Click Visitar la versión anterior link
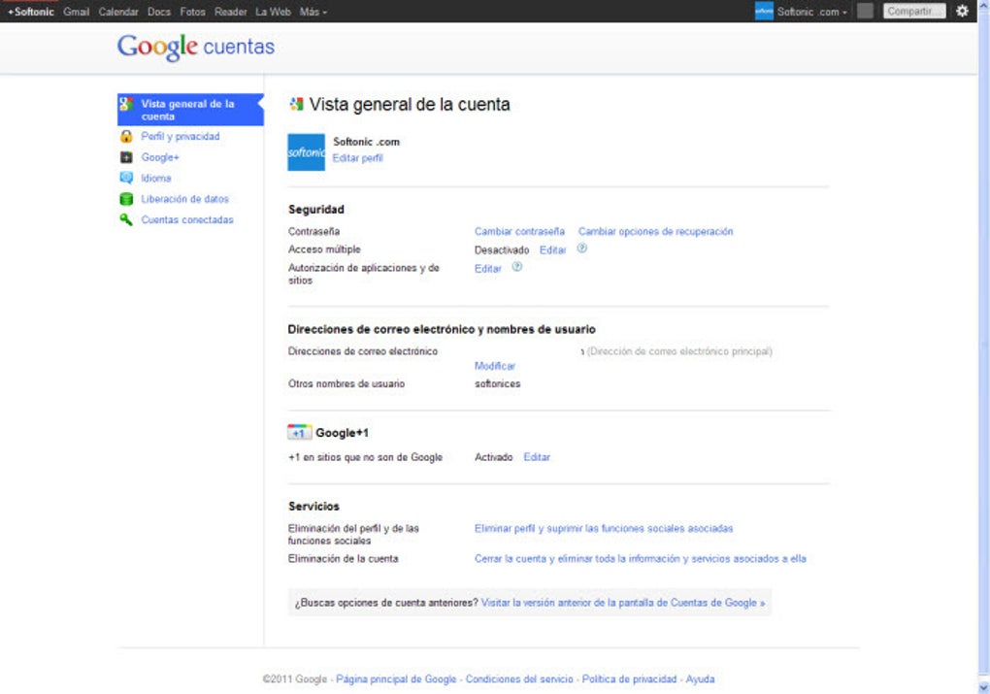 tap(623, 603)
